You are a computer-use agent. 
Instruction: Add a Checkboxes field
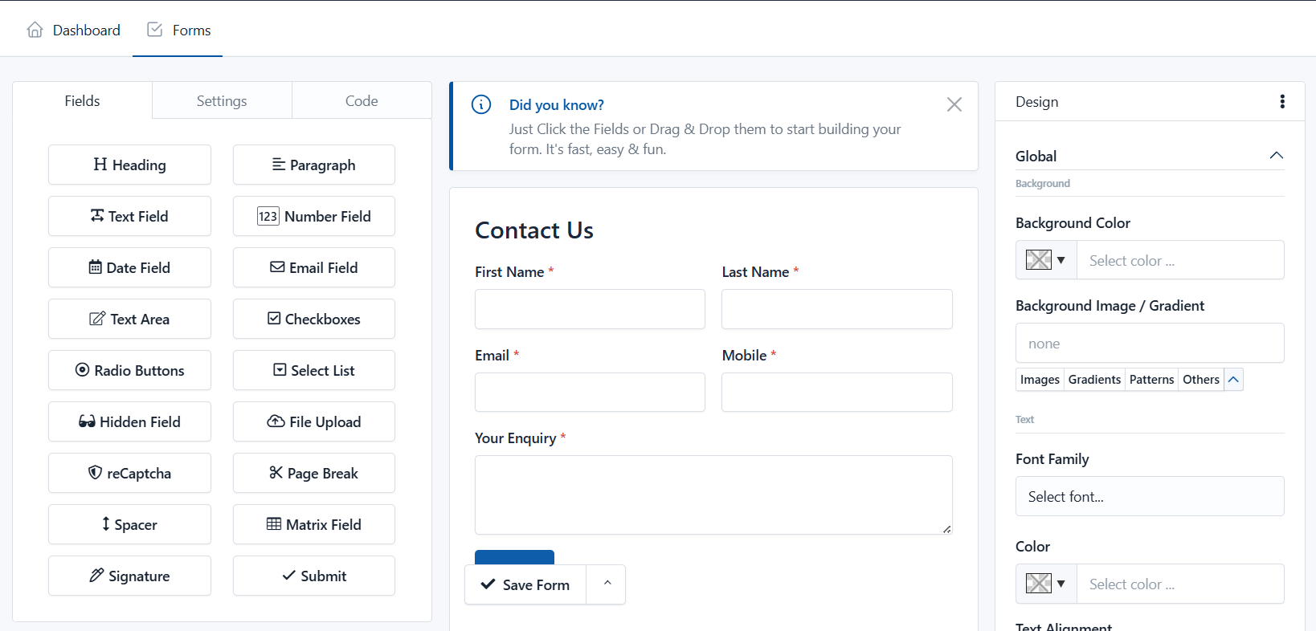314,319
